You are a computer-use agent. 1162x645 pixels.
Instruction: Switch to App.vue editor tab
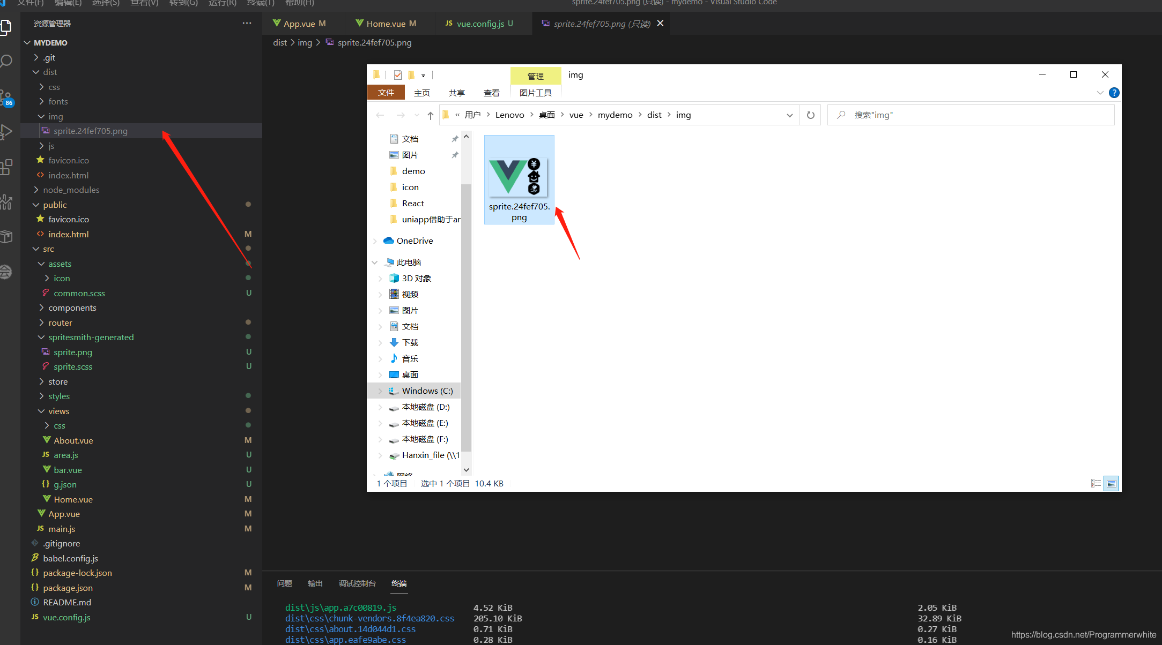point(299,24)
